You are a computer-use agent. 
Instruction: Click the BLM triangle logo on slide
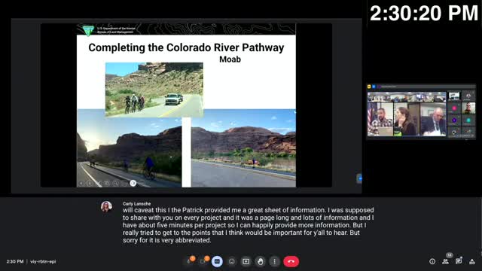point(88,30)
